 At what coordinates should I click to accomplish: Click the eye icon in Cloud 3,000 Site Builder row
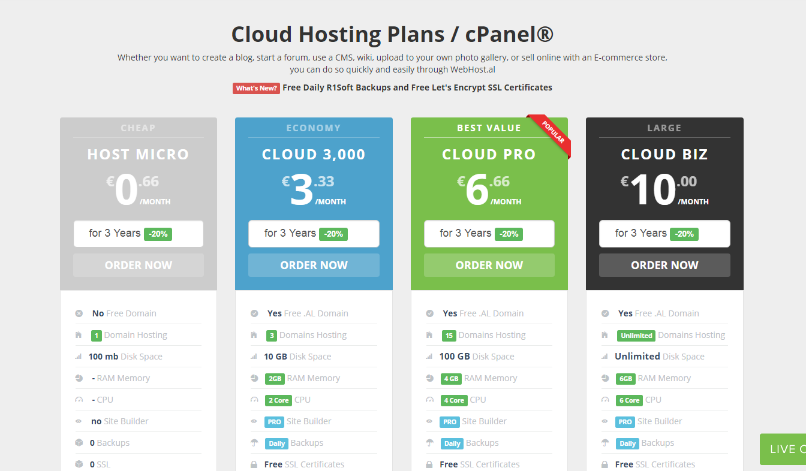pos(254,421)
